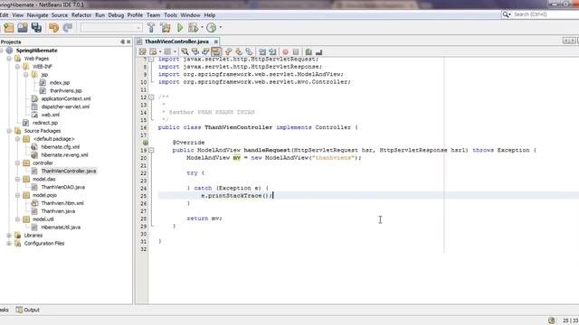Open the Window menu
The width and height of the screenshot is (579, 325).
point(190,15)
